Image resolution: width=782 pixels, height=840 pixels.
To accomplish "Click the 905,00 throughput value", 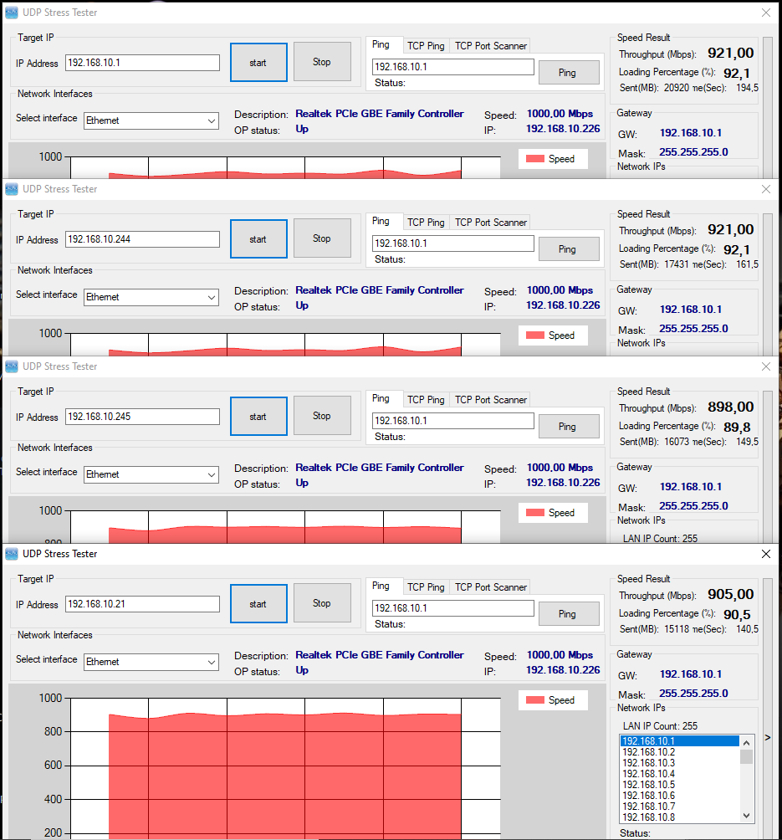I will 731,594.
